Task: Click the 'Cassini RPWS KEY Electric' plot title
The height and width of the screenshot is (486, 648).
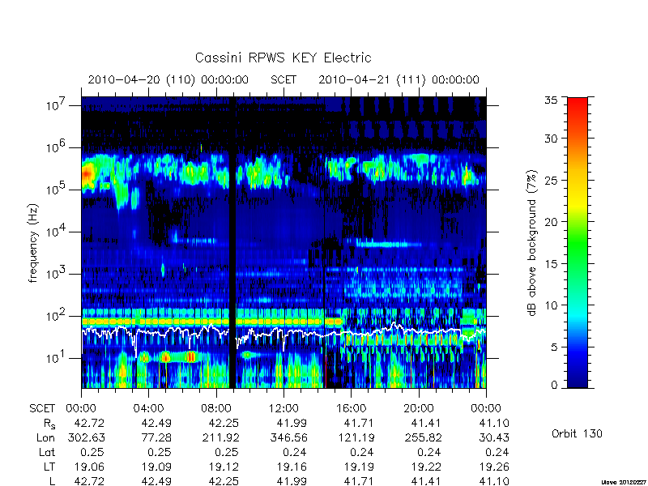Action: pos(283,58)
